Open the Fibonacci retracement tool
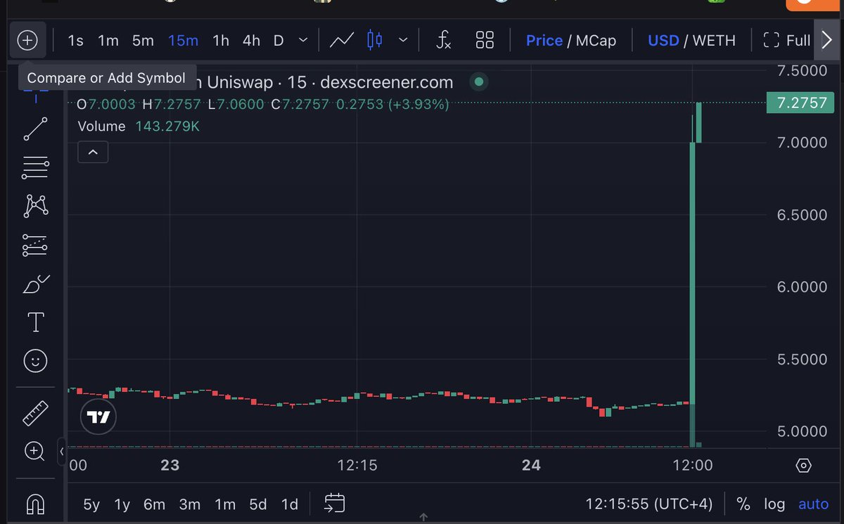The width and height of the screenshot is (844, 524). (35, 166)
